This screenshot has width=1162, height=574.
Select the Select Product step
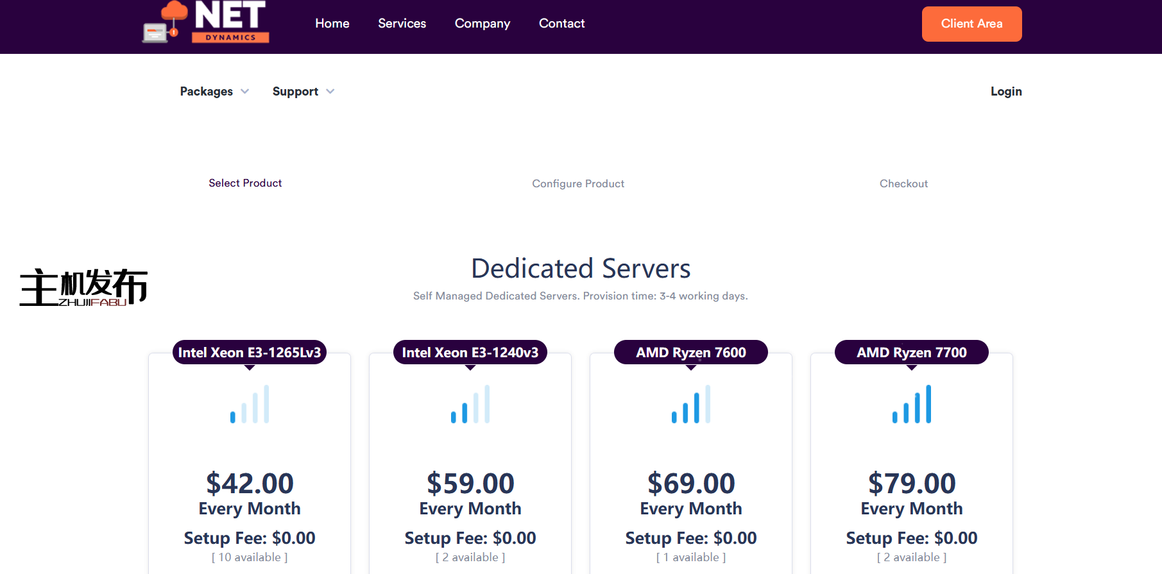tap(245, 183)
